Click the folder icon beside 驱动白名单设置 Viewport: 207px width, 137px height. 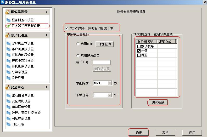pyautogui.click(x=8, y=95)
